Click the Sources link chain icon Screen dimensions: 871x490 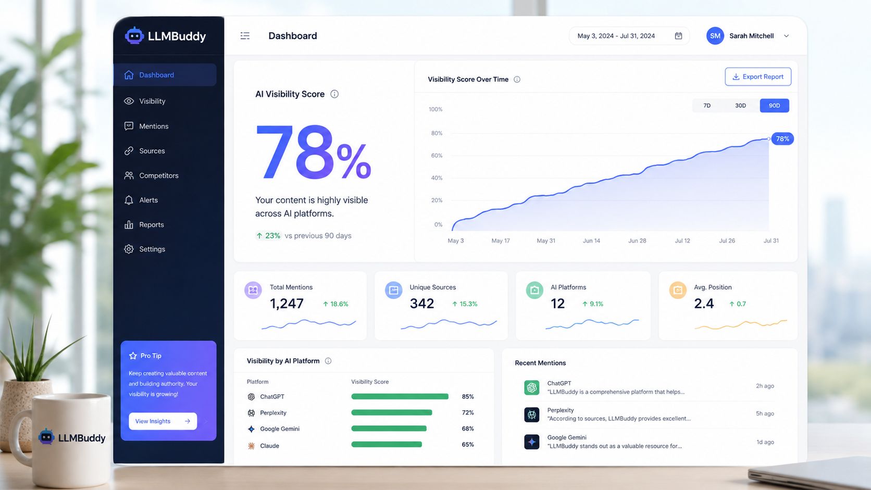pyautogui.click(x=129, y=151)
